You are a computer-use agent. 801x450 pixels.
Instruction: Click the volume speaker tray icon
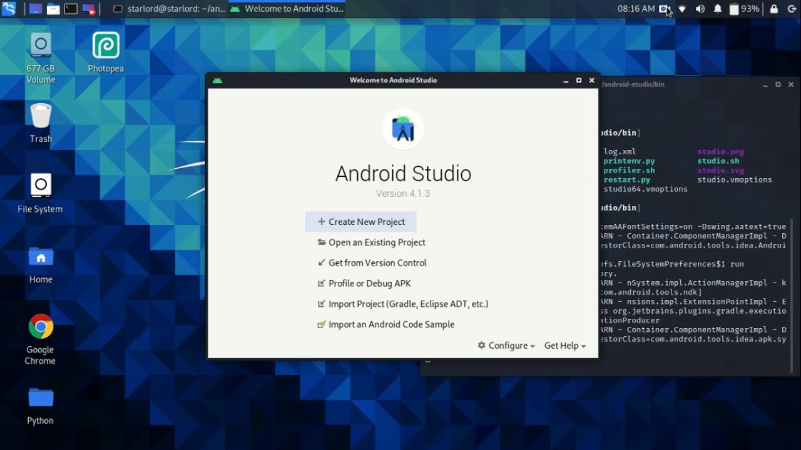700,9
